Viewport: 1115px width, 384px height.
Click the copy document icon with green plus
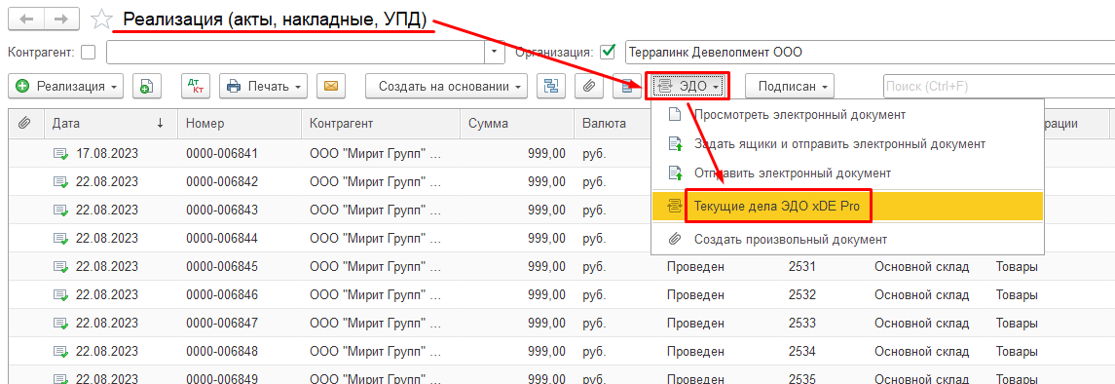tap(146, 86)
